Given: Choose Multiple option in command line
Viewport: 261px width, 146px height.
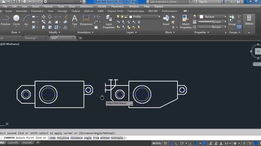Looking at the screenshot, I should point(117,138).
